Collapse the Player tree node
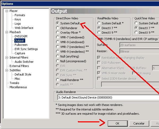The image size is (159, 129). pos(7,11)
